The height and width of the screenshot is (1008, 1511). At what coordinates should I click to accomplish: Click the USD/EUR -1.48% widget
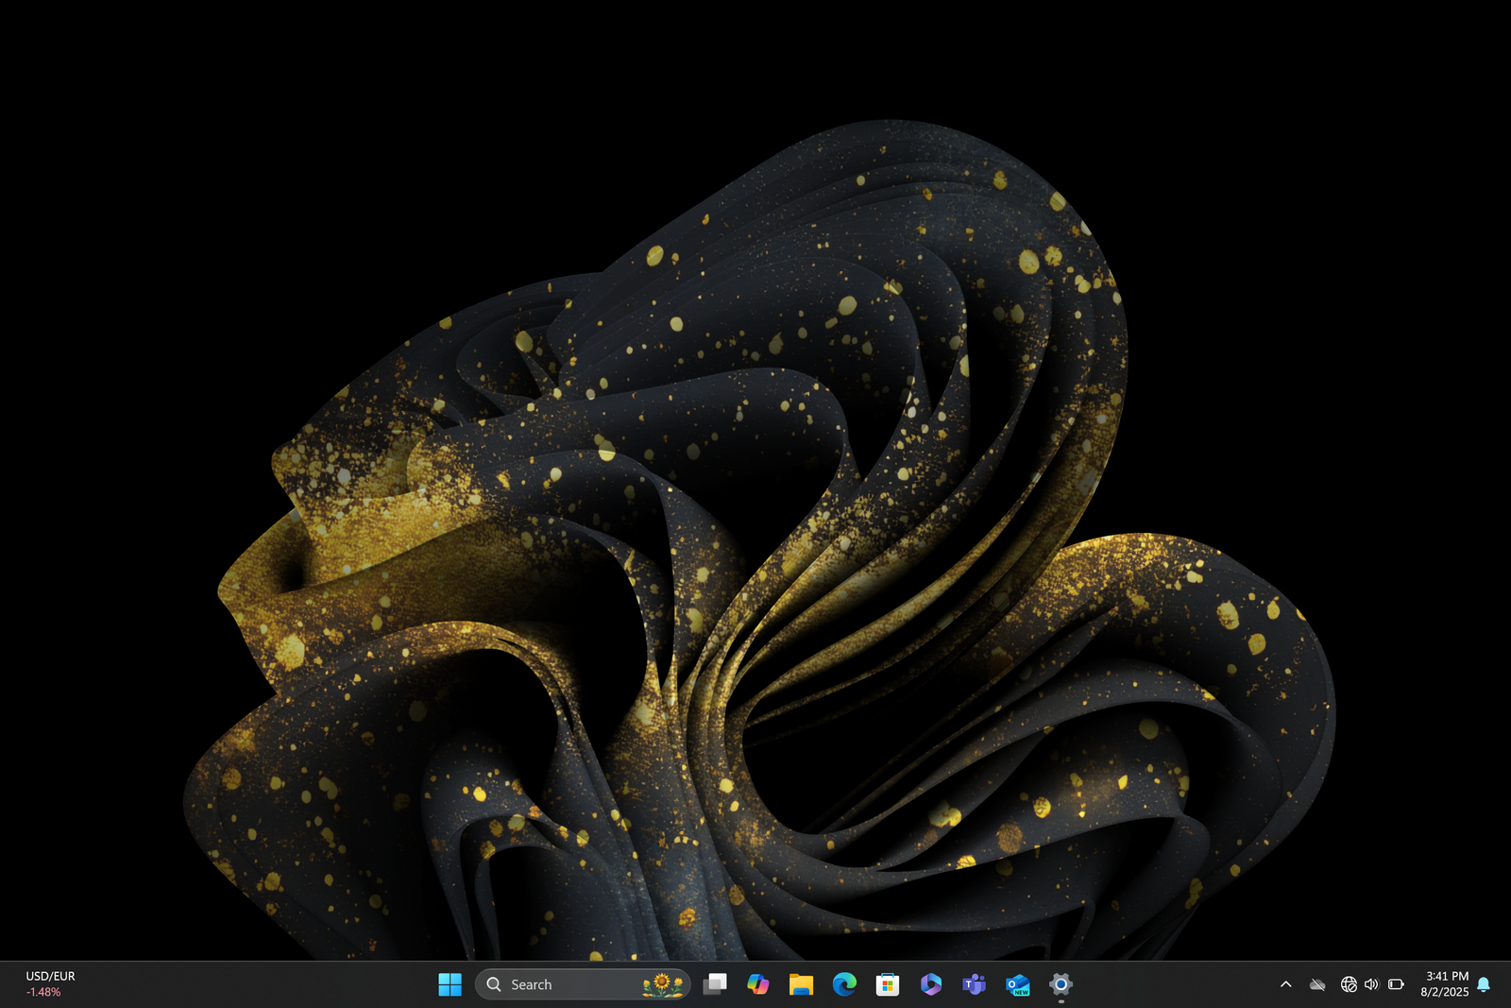point(47,983)
